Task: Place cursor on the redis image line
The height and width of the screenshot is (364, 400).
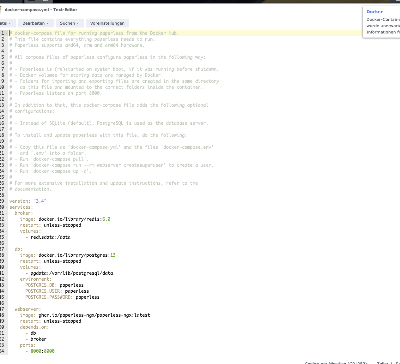Action: click(x=74, y=219)
